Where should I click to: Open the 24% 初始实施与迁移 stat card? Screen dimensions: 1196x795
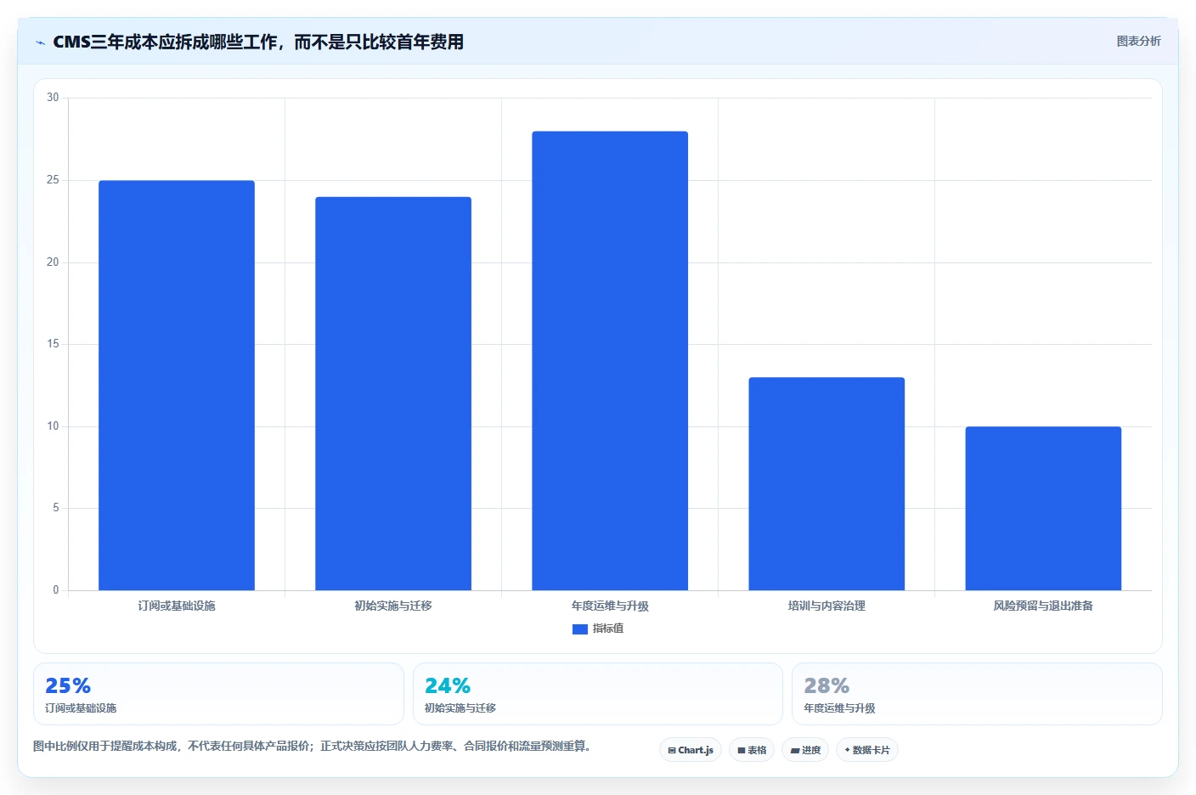click(x=598, y=694)
